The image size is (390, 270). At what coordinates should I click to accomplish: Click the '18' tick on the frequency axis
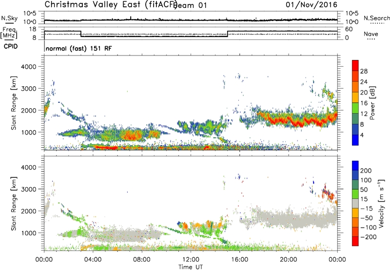point(33,29)
